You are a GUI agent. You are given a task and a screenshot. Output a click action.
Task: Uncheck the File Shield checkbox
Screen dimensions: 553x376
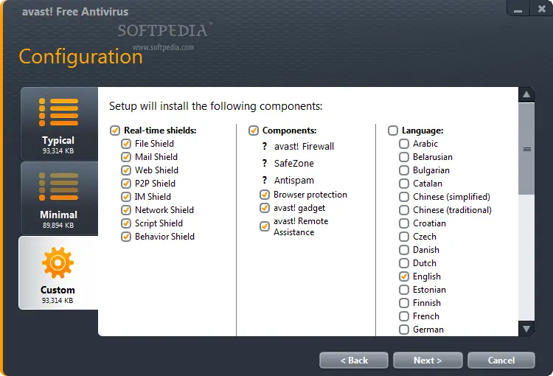126,144
